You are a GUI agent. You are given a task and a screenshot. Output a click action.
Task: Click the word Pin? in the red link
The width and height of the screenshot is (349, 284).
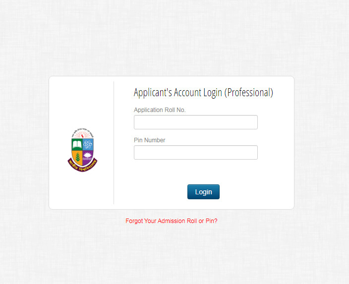tap(212, 221)
